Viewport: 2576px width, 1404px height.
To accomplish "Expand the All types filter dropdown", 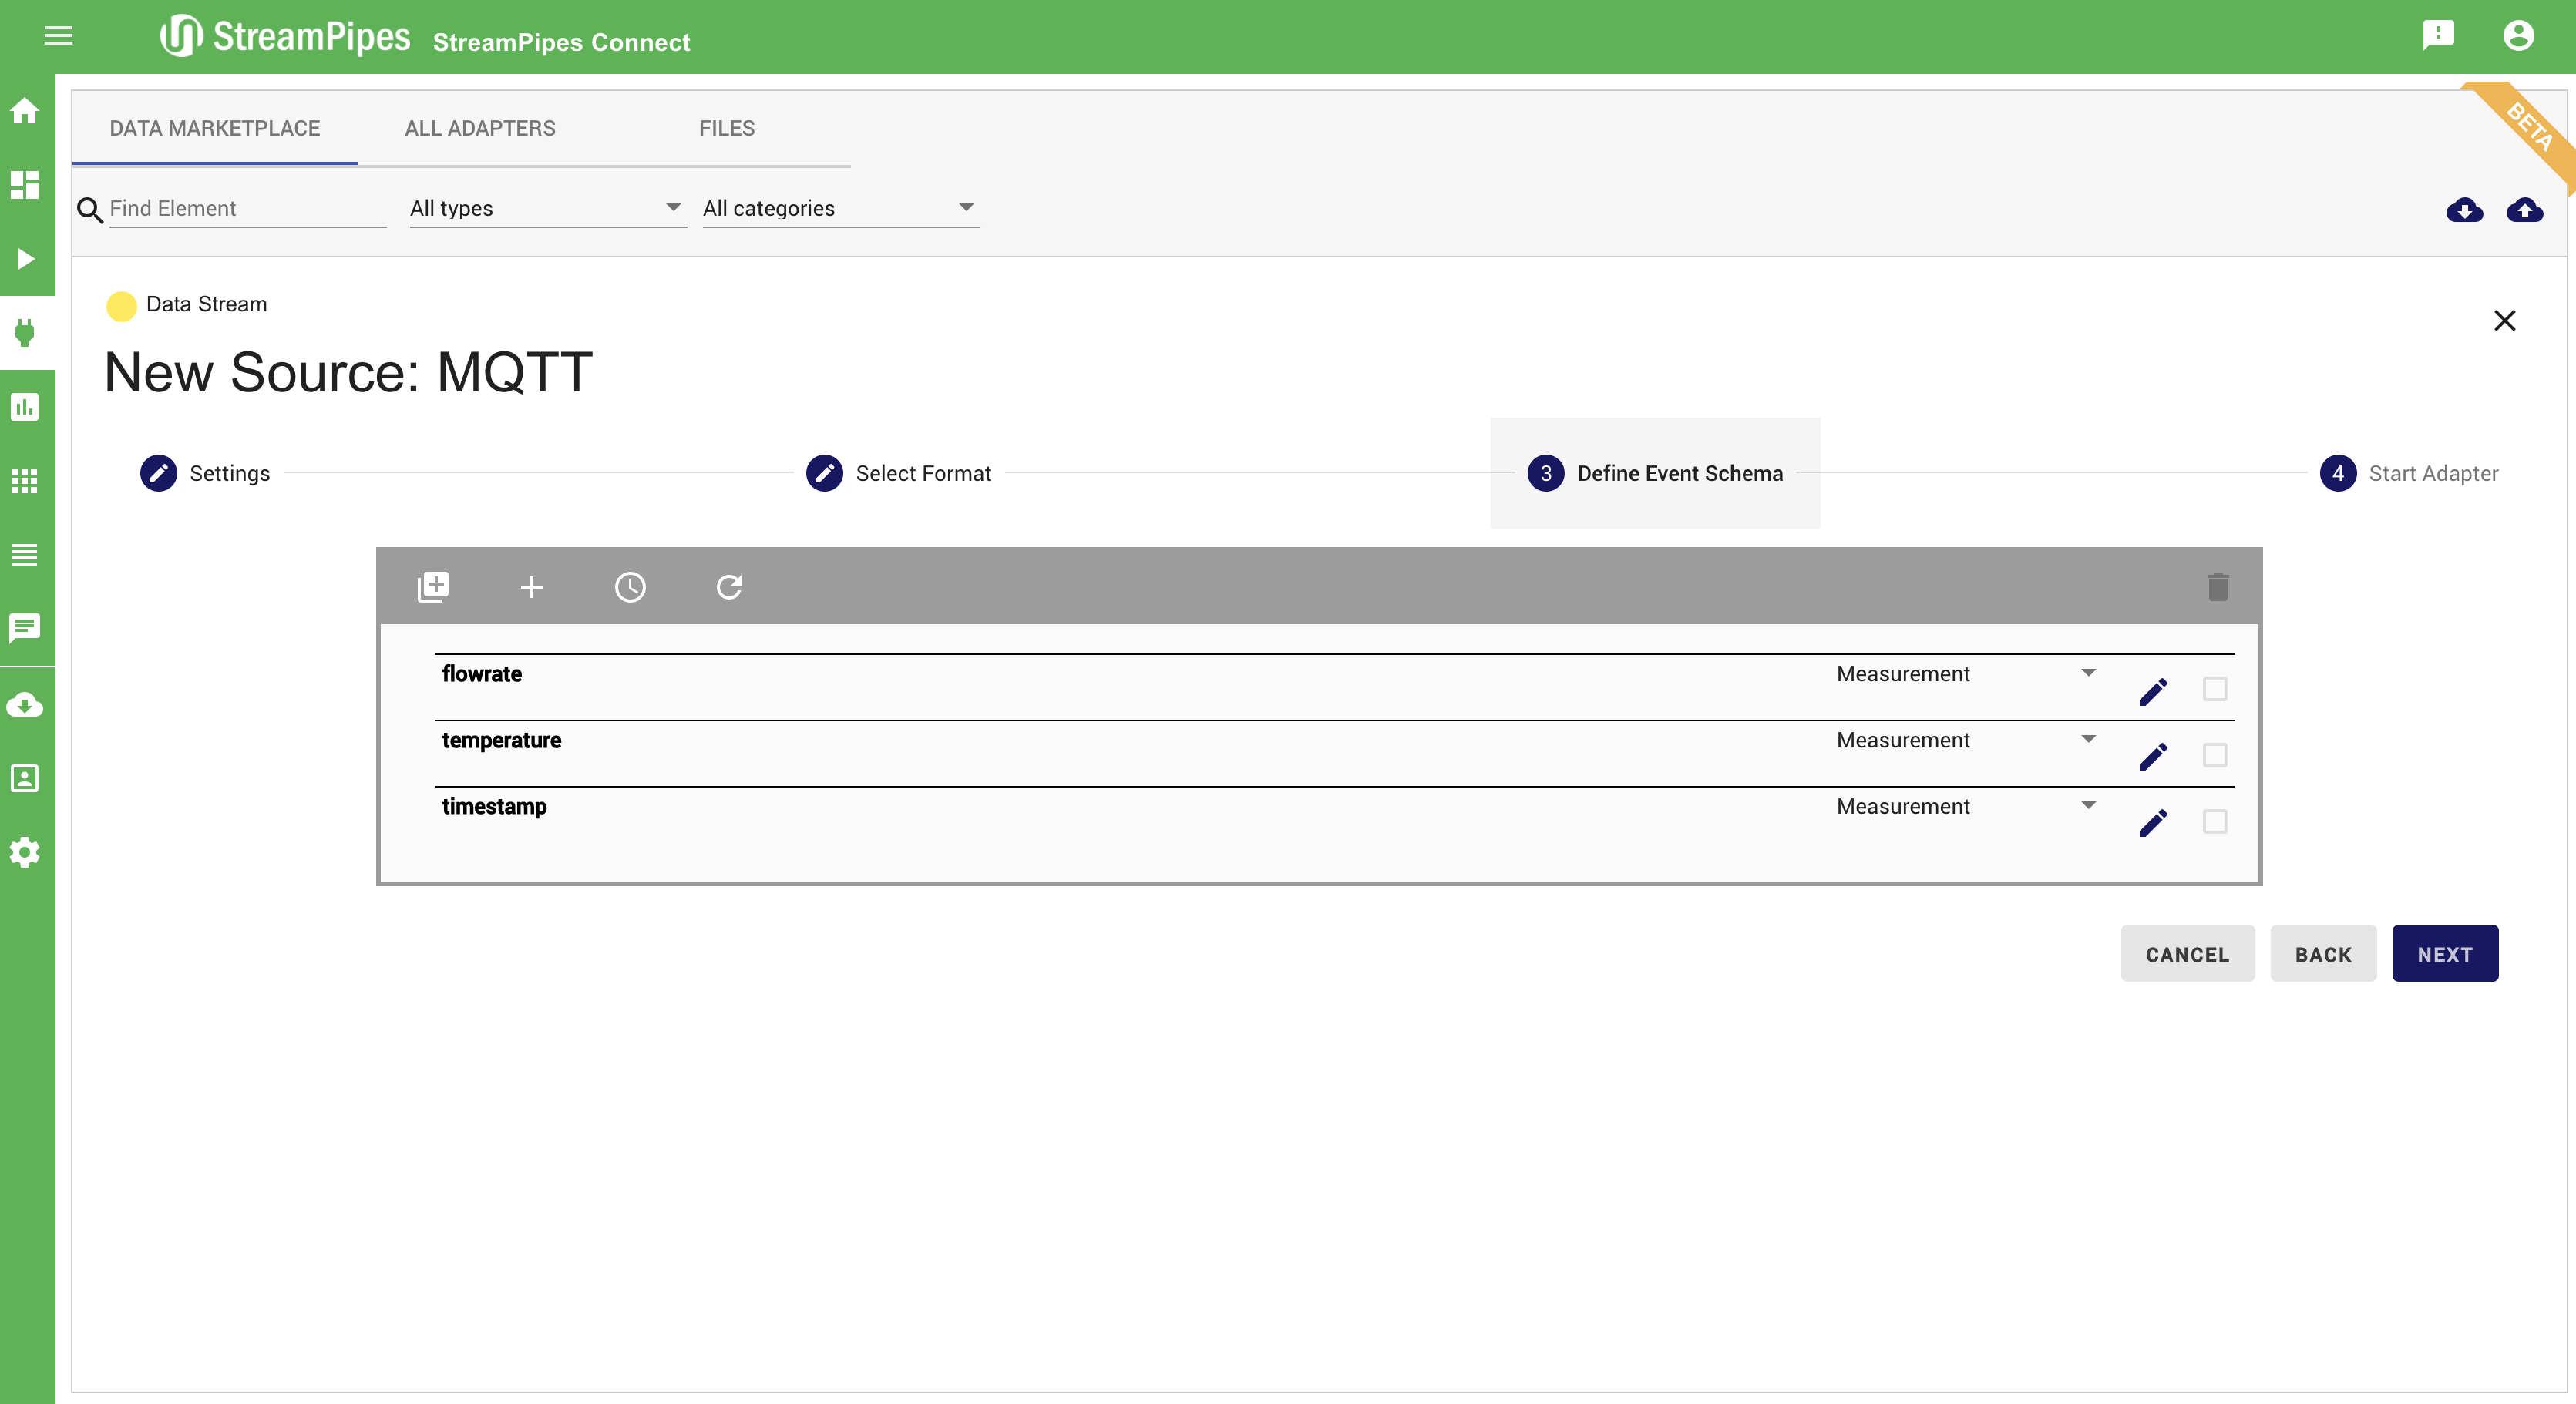I will point(547,208).
